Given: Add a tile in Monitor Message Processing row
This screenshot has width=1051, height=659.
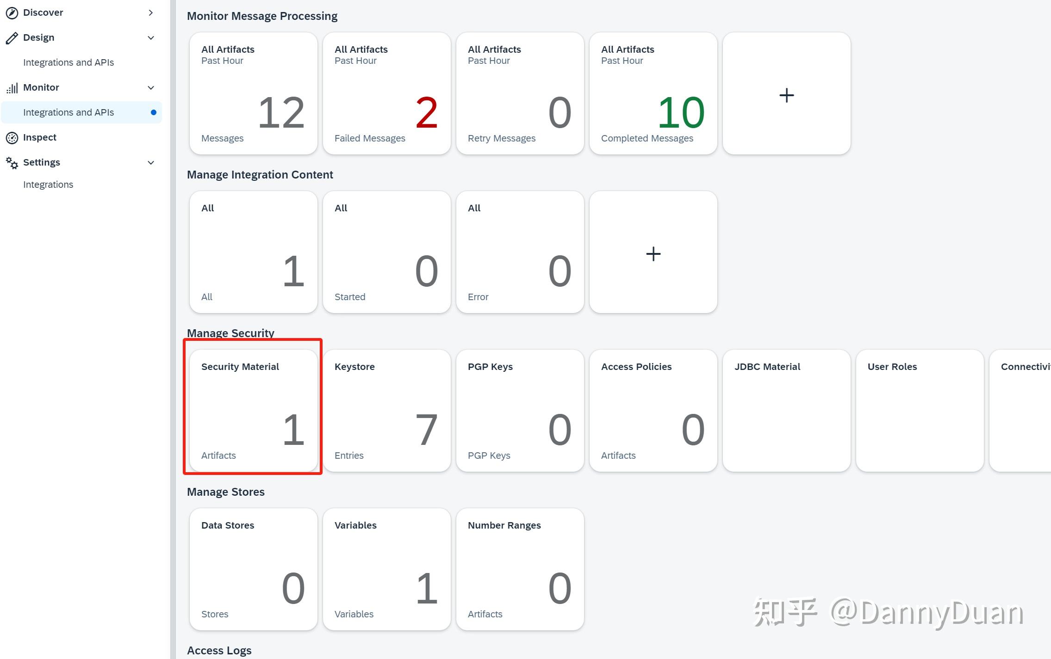Looking at the screenshot, I should click(786, 94).
